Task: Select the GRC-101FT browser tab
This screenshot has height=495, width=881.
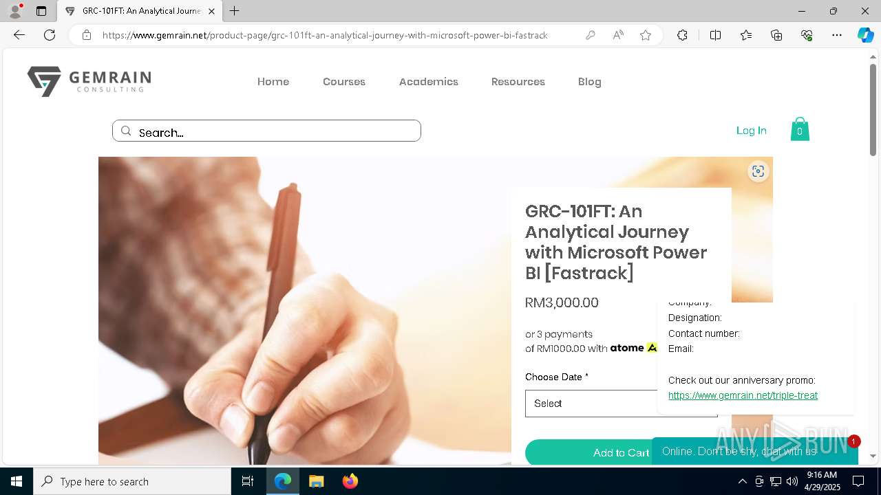Action: pos(140,11)
